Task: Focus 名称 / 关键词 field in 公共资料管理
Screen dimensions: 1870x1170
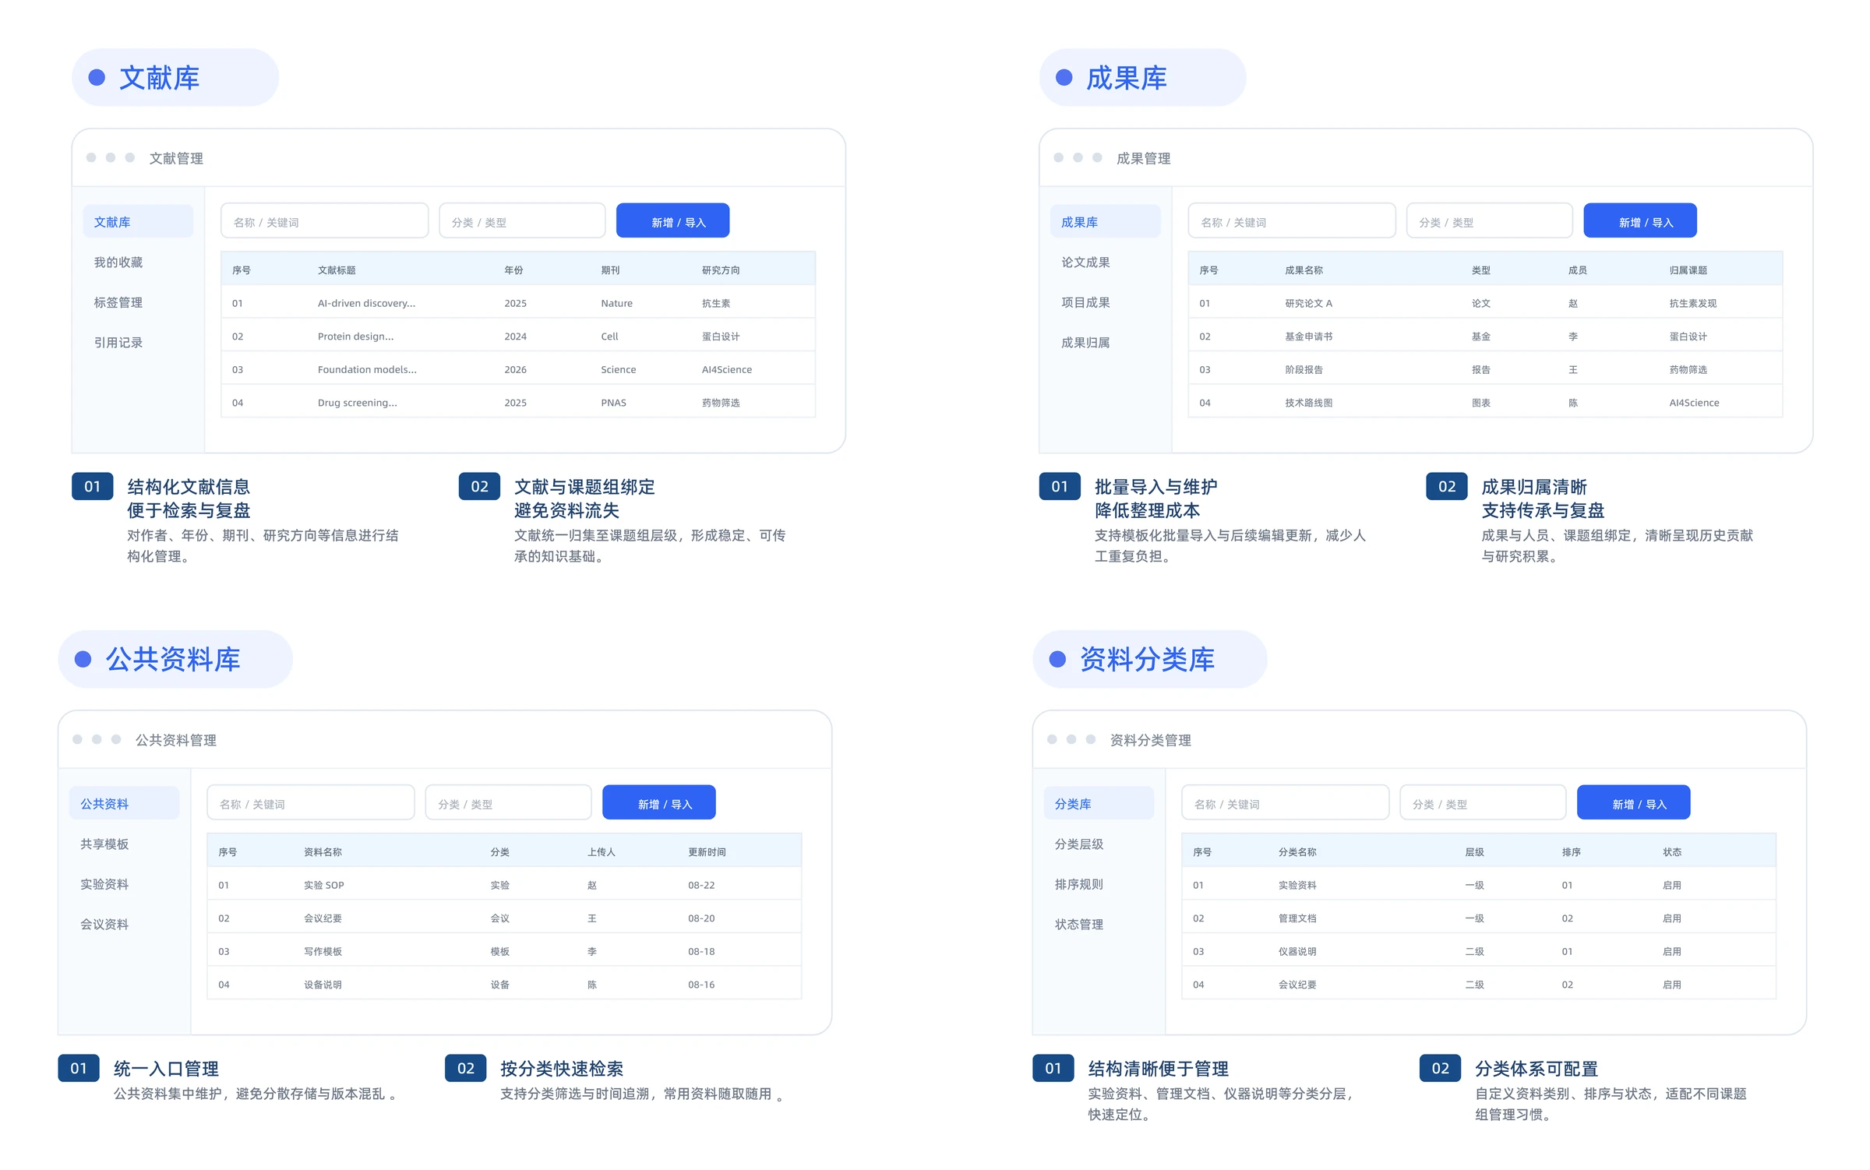Action: click(x=311, y=802)
